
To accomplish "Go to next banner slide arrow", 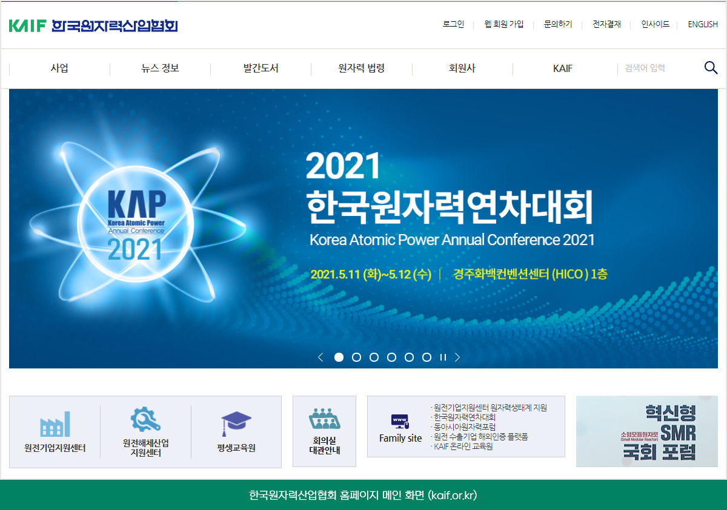I will pyautogui.click(x=457, y=358).
